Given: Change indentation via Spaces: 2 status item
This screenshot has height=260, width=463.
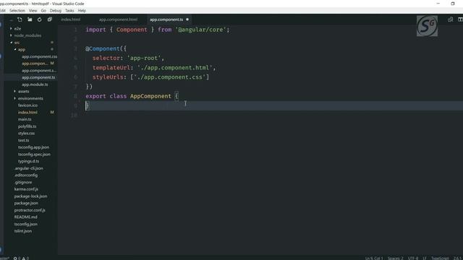Looking at the screenshot, I should [396, 259].
